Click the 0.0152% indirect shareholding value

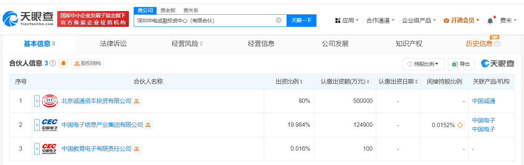(x=443, y=125)
